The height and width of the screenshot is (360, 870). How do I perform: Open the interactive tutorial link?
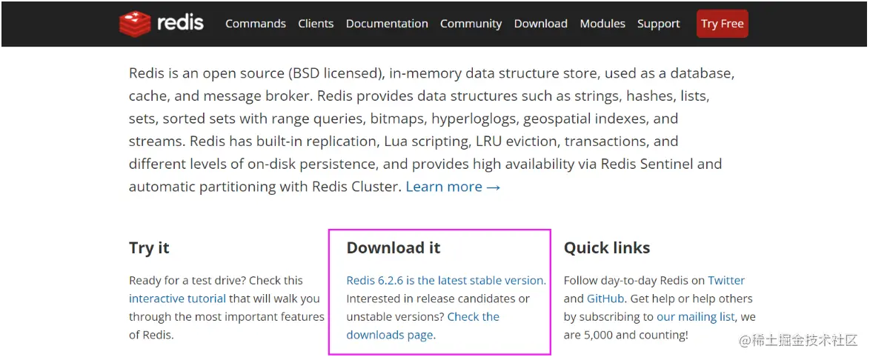(177, 299)
